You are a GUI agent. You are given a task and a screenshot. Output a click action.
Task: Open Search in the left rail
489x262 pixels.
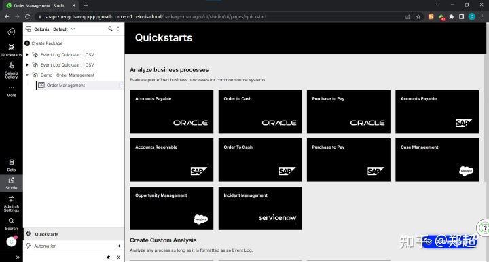point(12,224)
